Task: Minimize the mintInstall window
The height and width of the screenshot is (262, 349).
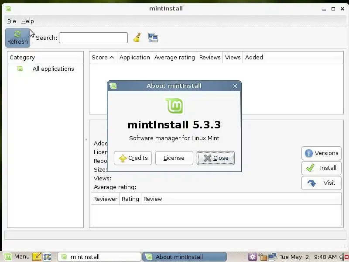Action: click(324, 9)
